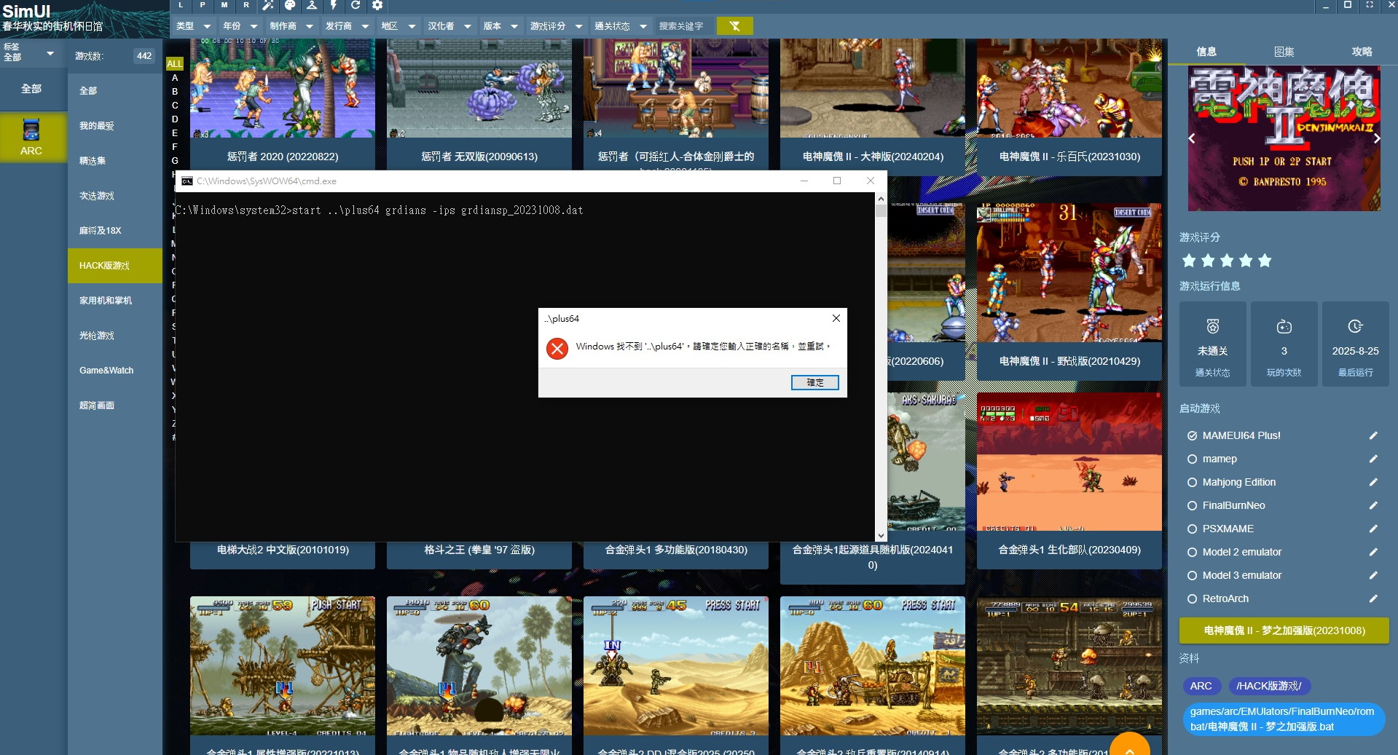This screenshot has height=755, width=1398.
Task: Set rating by clicking the fifth star
Action: (x=1265, y=261)
